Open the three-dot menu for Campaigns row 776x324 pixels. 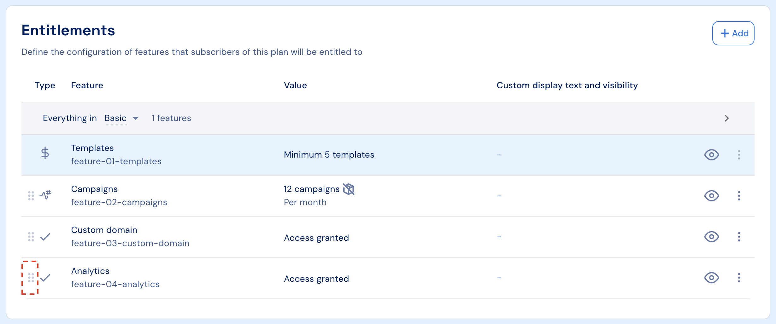click(x=739, y=196)
